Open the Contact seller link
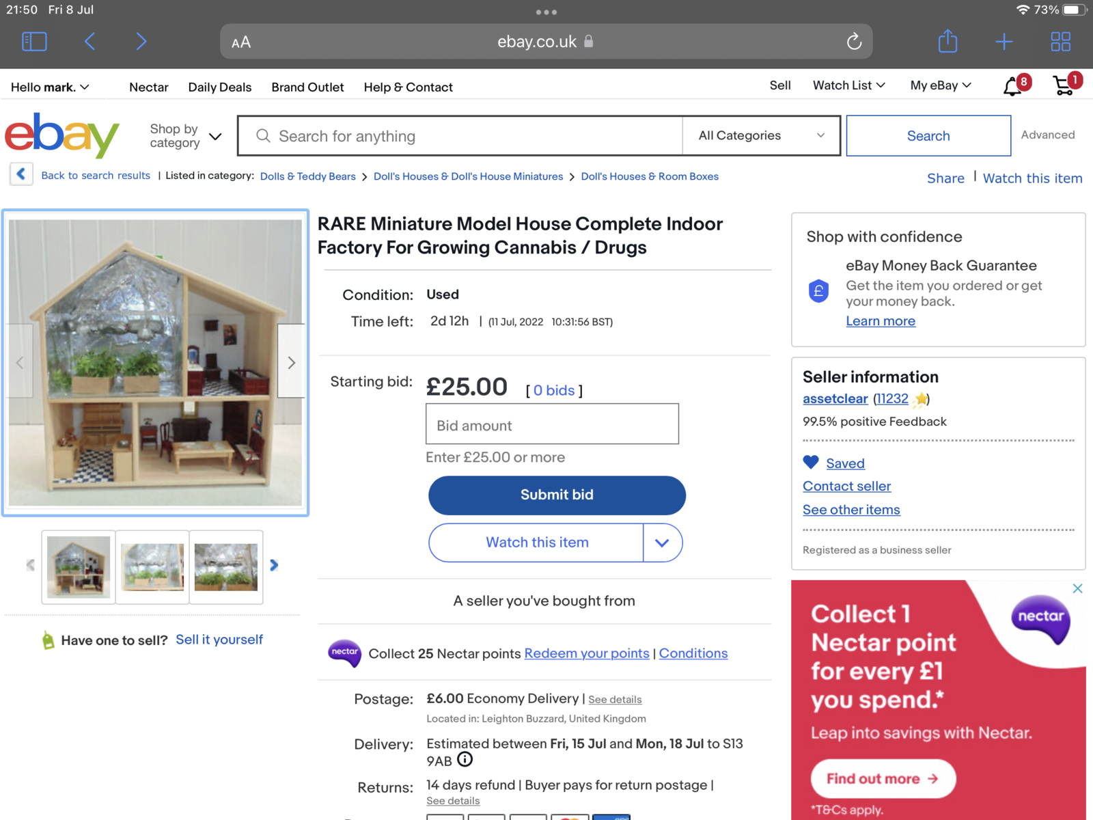This screenshot has width=1093, height=820. tap(846, 486)
